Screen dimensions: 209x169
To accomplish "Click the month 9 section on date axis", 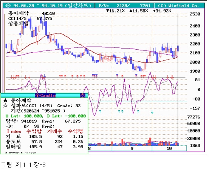I will pyautogui.click(x=132, y=148).
